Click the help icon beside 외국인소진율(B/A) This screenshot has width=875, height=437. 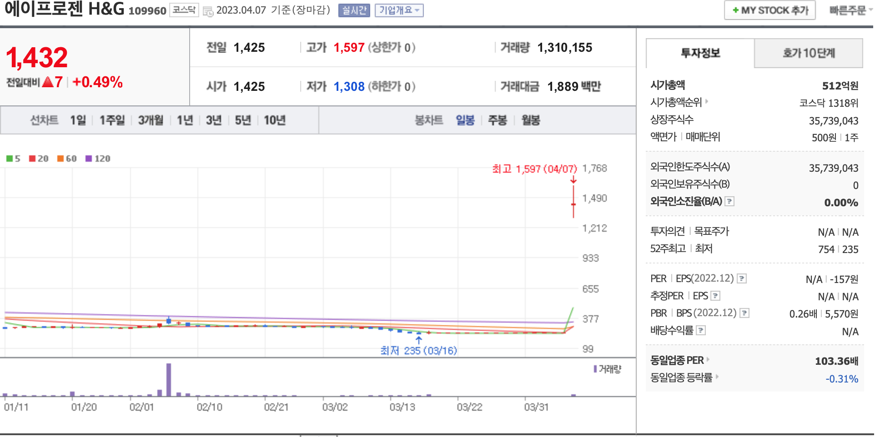tap(729, 201)
